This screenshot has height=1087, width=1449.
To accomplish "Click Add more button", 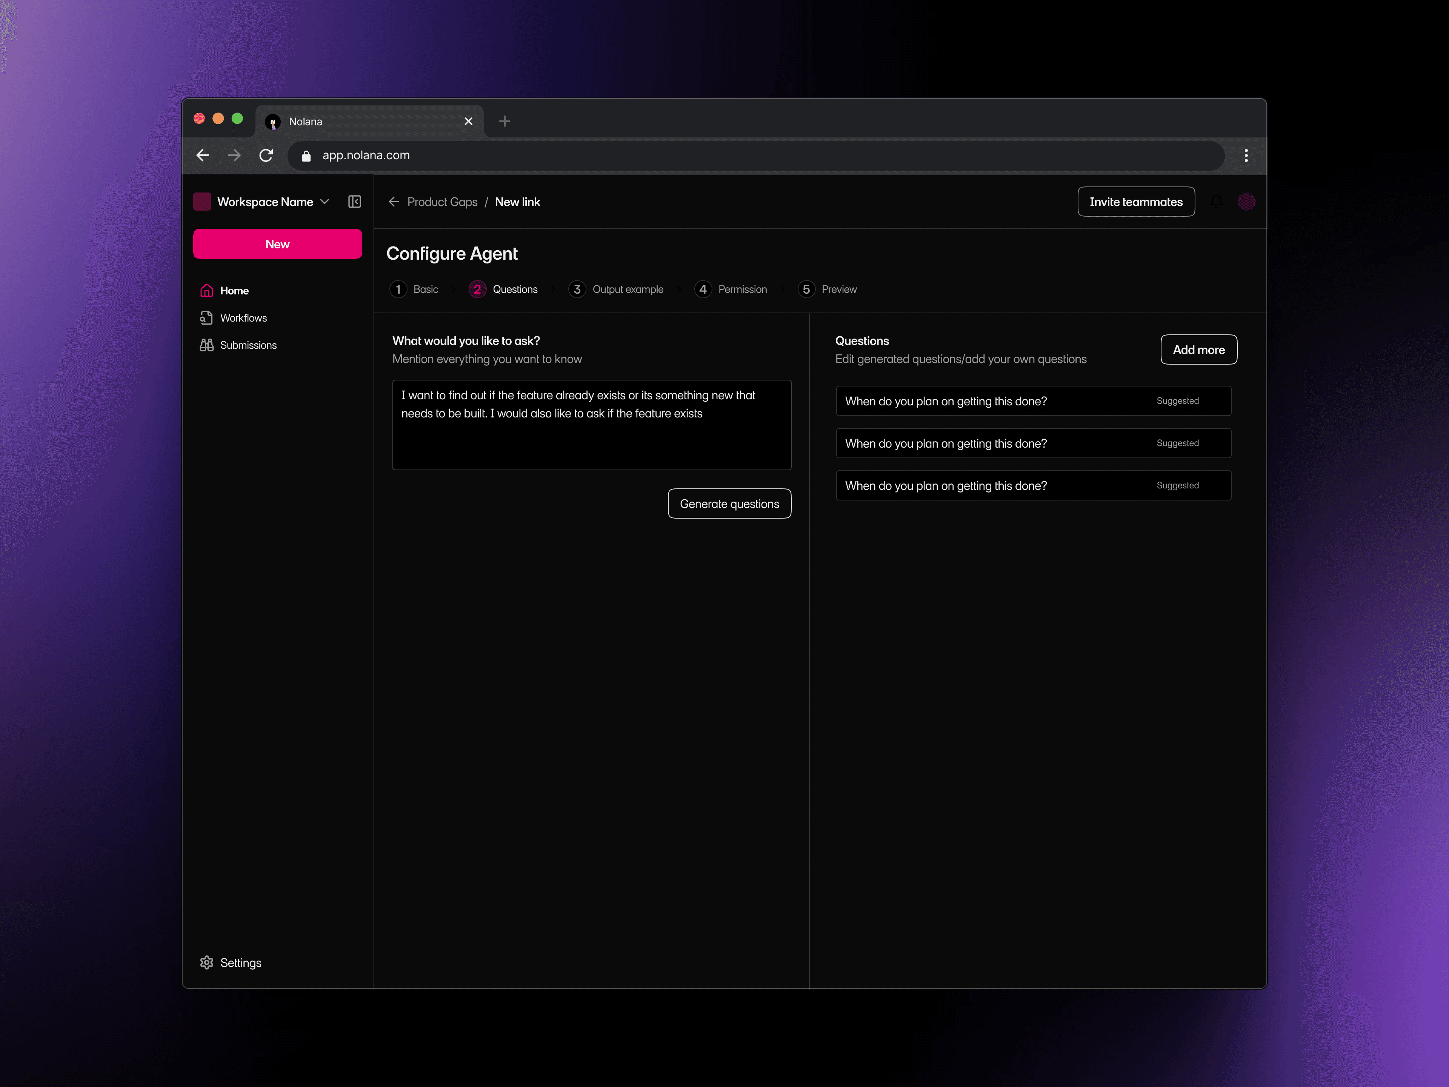I will pyautogui.click(x=1198, y=349).
